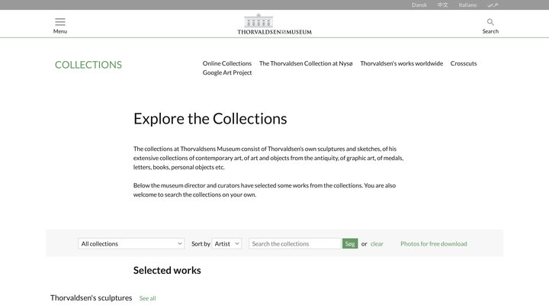Focus the Search the collections field

point(295,244)
